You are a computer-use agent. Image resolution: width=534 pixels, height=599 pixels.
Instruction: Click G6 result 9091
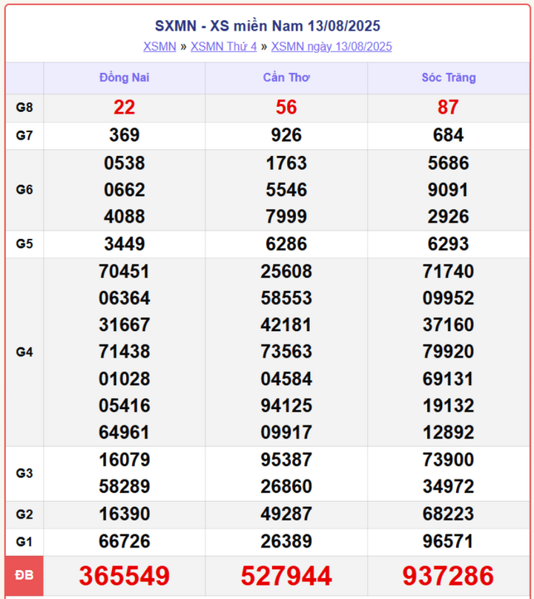pyautogui.click(x=448, y=190)
